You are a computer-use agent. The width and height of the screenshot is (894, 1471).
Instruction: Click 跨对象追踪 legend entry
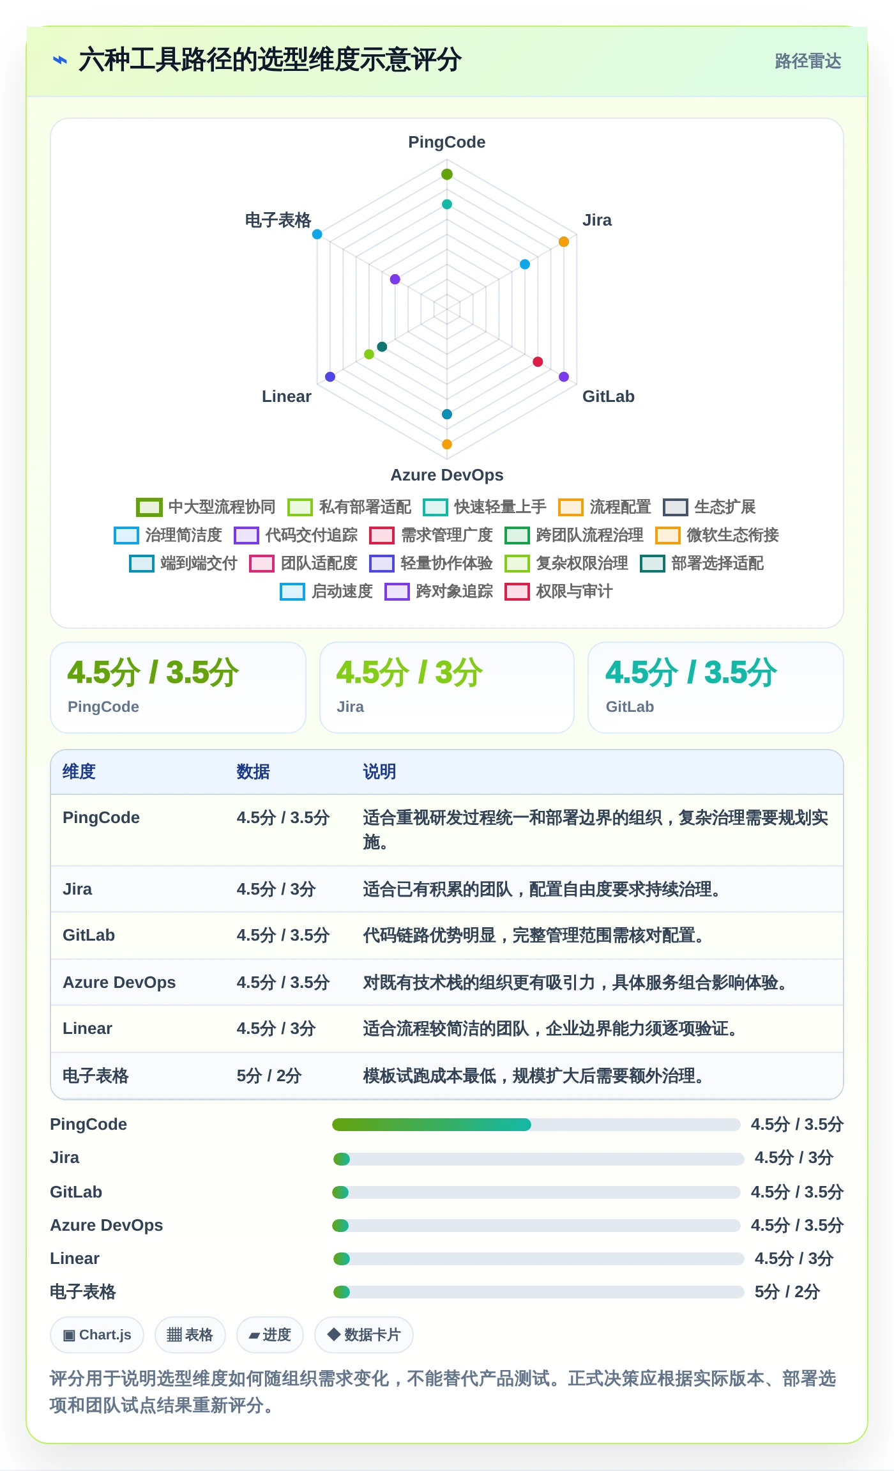(x=439, y=591)
